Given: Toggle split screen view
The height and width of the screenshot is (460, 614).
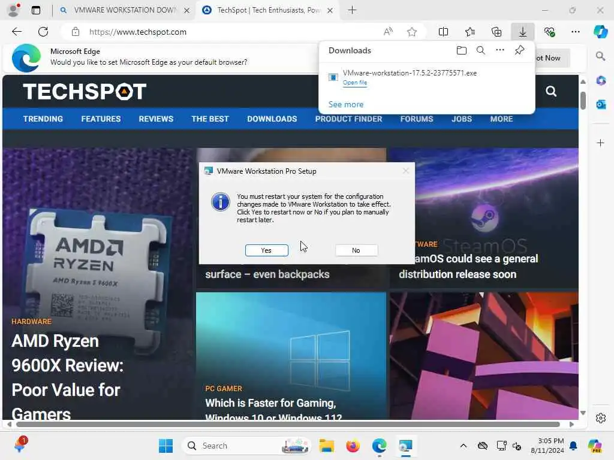Looking at the screenshot, I should pyautogui.click(x=443, y=32).
